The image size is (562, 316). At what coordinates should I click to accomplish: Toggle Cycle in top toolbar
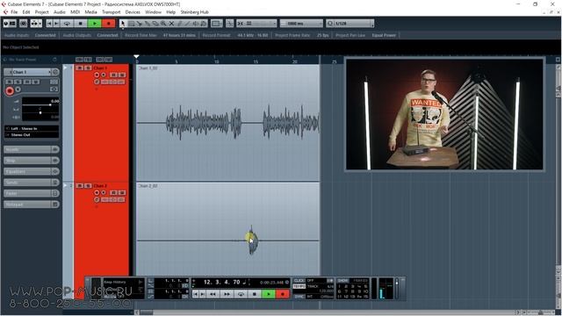(67, 24)
